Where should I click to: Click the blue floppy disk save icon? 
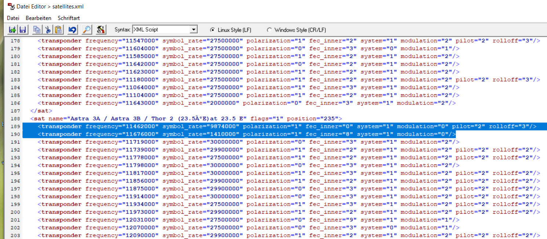[23, 30]
